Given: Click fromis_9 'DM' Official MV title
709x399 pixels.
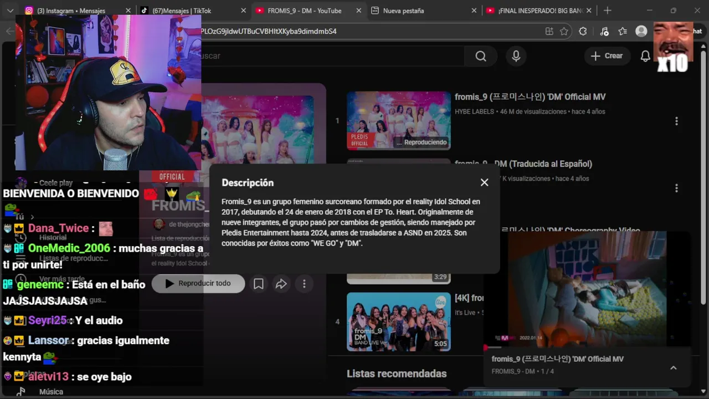Looking at the screenshot, I should click(530, 97).
